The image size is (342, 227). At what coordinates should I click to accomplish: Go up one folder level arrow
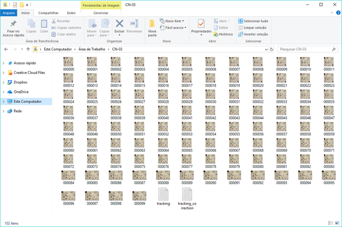click(28, 49)
